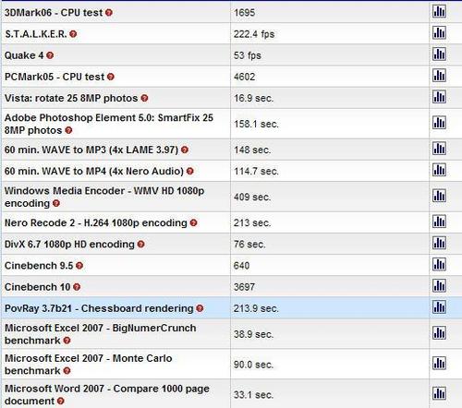The width and height of the screenshot is (462, 408).
Task: Click chart icon for DivX 6.7 encoding
Action: pos(439,243)
